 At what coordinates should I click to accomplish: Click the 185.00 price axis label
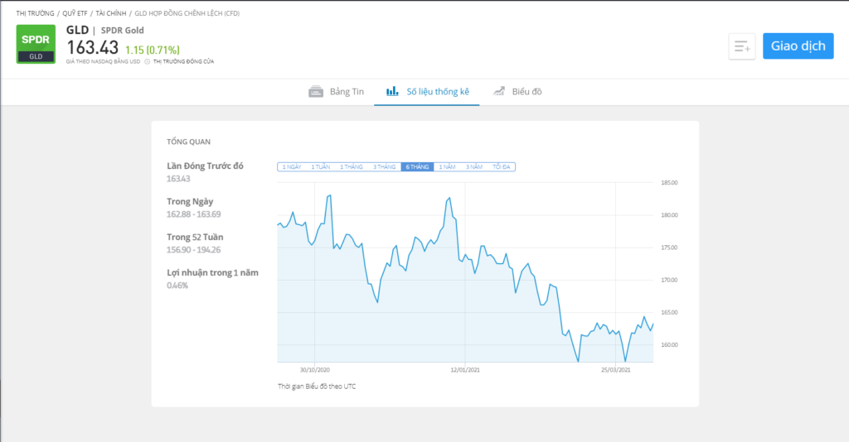tap(669, 183)
